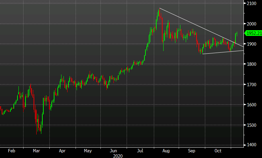Screen dimensions: 262x158
Task: Click the Sep label on time axis
Action: [x=192, y=151]
